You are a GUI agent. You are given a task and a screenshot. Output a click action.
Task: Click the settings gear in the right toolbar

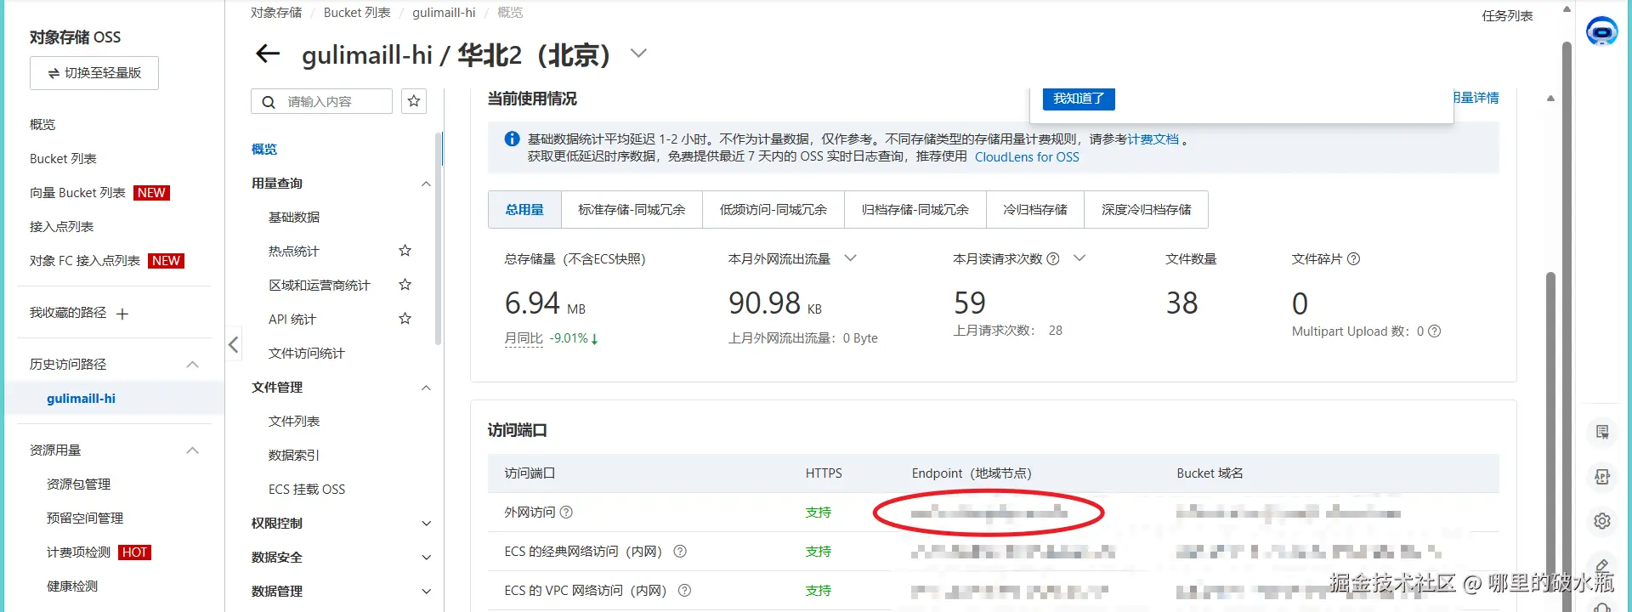click(1602, 521)
